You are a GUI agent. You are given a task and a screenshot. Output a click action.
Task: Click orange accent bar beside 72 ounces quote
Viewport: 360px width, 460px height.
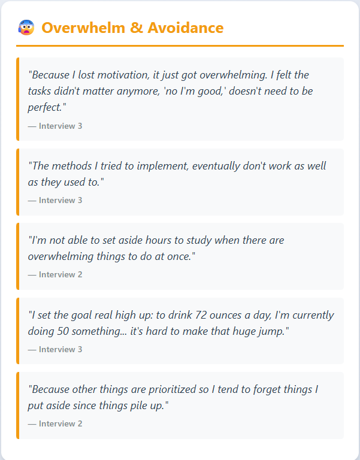click(x=18, y=331)
